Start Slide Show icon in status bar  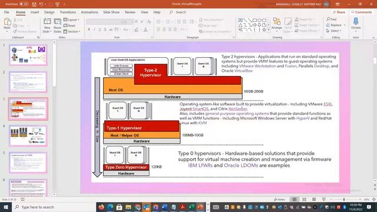pos(324,200)
